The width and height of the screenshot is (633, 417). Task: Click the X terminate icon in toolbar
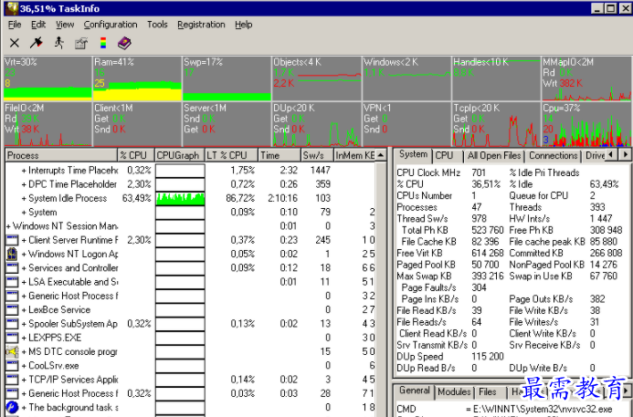click(14, 43)
